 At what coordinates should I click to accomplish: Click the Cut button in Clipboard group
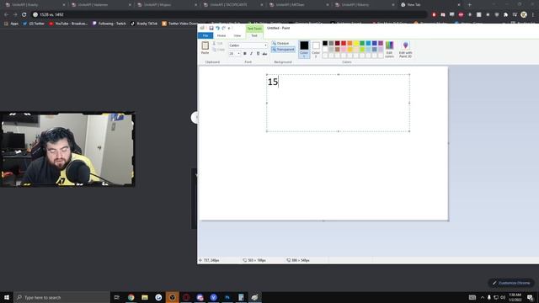[217, 43]
